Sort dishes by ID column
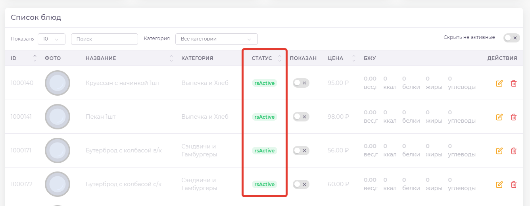This screenshot has width=530, height=206. [x=35, y=58]
